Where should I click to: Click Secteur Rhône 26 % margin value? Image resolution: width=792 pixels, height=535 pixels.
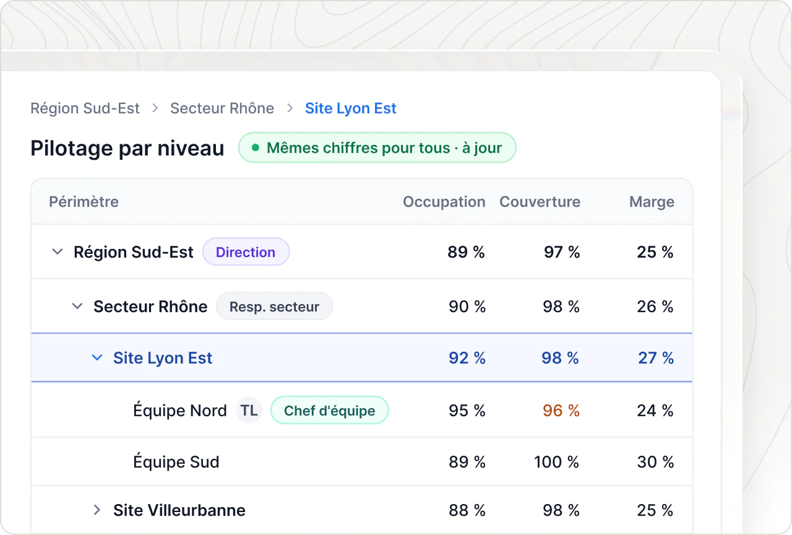(655, 307)
